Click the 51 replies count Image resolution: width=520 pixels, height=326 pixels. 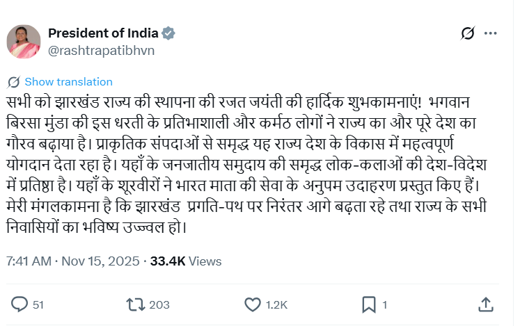click(x=38, y=304)
